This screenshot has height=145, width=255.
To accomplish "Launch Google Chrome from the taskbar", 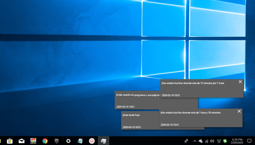I will pyautogui.click(x=45, y=141).
